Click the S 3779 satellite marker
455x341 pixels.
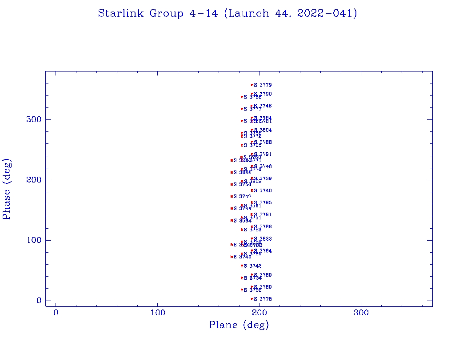[252, 85]
